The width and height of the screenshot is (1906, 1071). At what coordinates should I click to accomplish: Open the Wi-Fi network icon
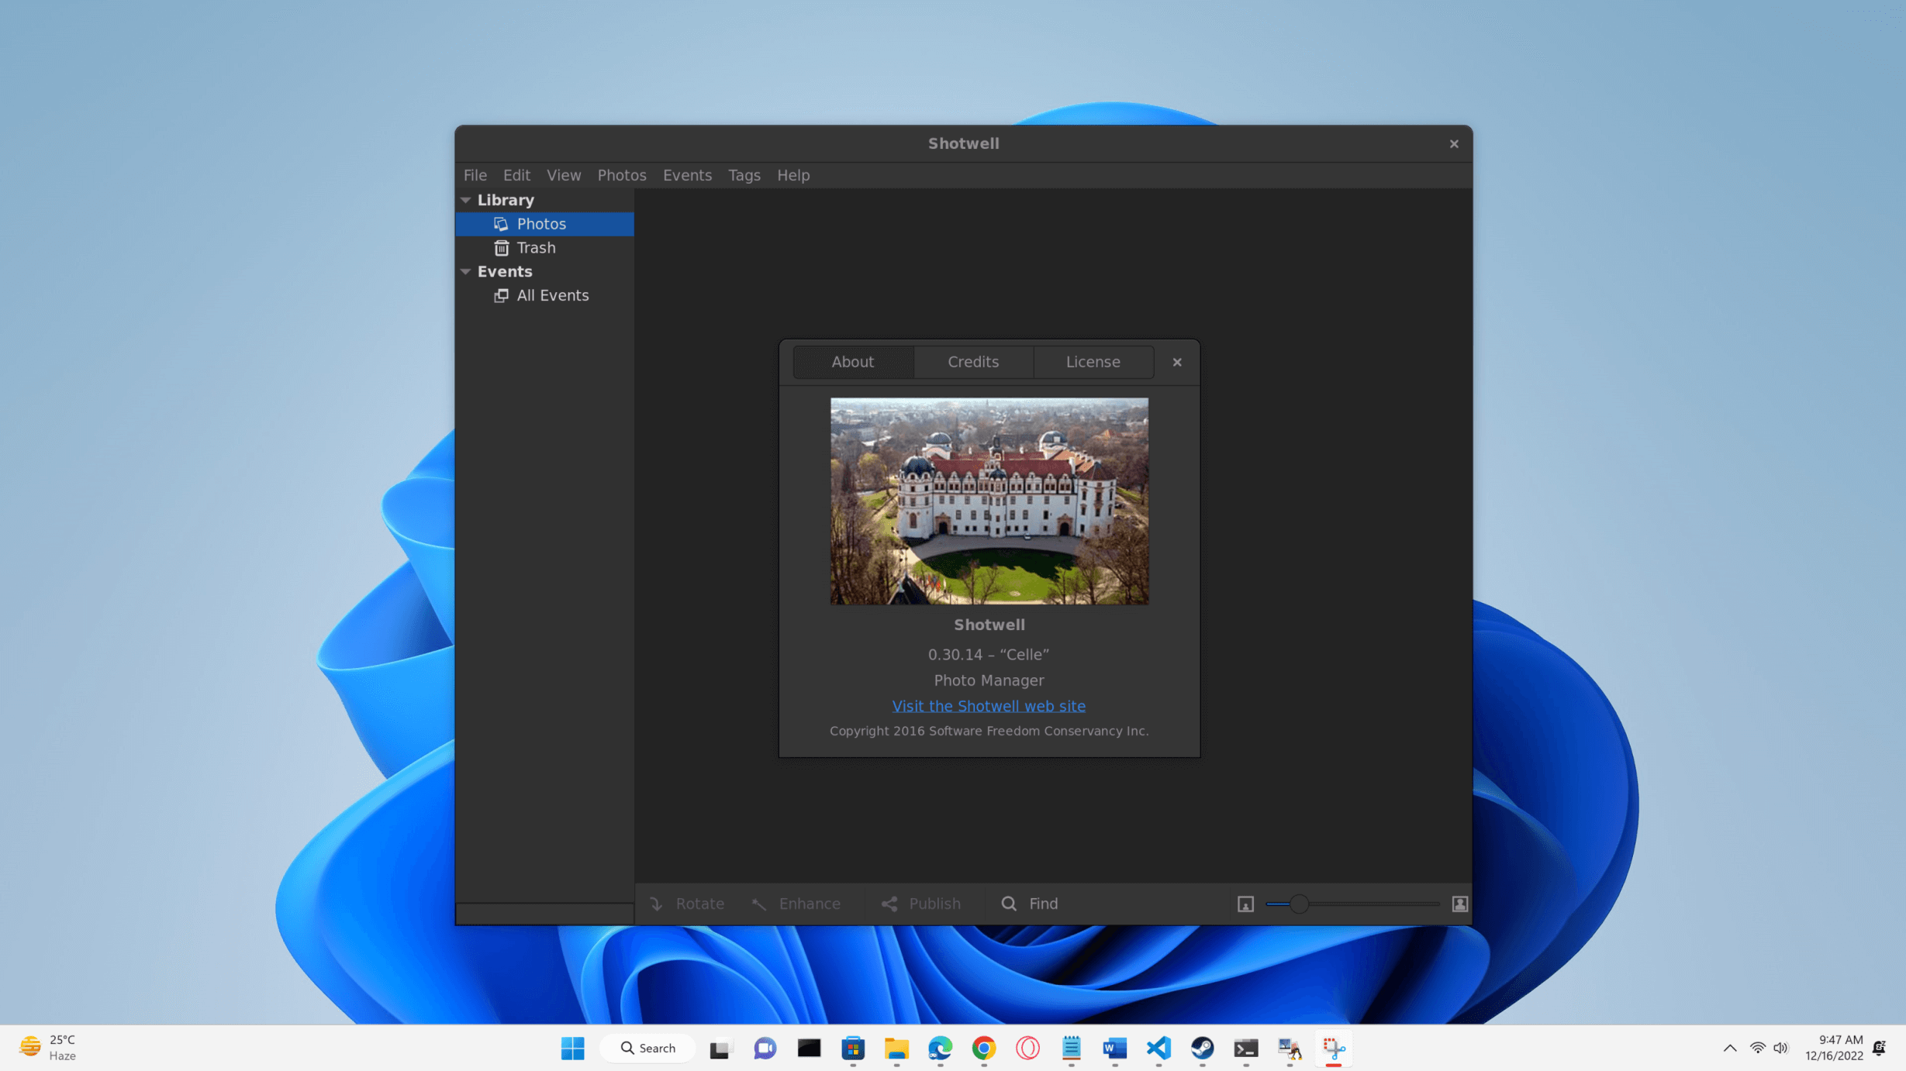point(1757,1048)
